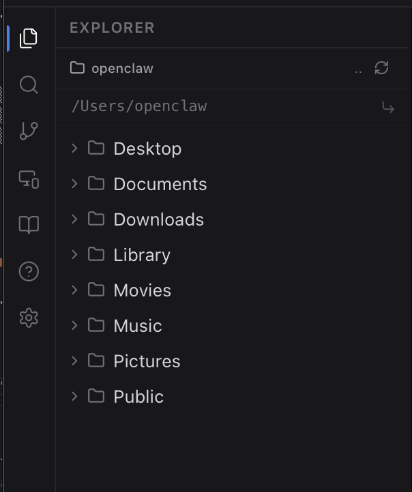Viewport: 412px width, 492px height.
Task: Select the Music folder name
Action: 138,326
